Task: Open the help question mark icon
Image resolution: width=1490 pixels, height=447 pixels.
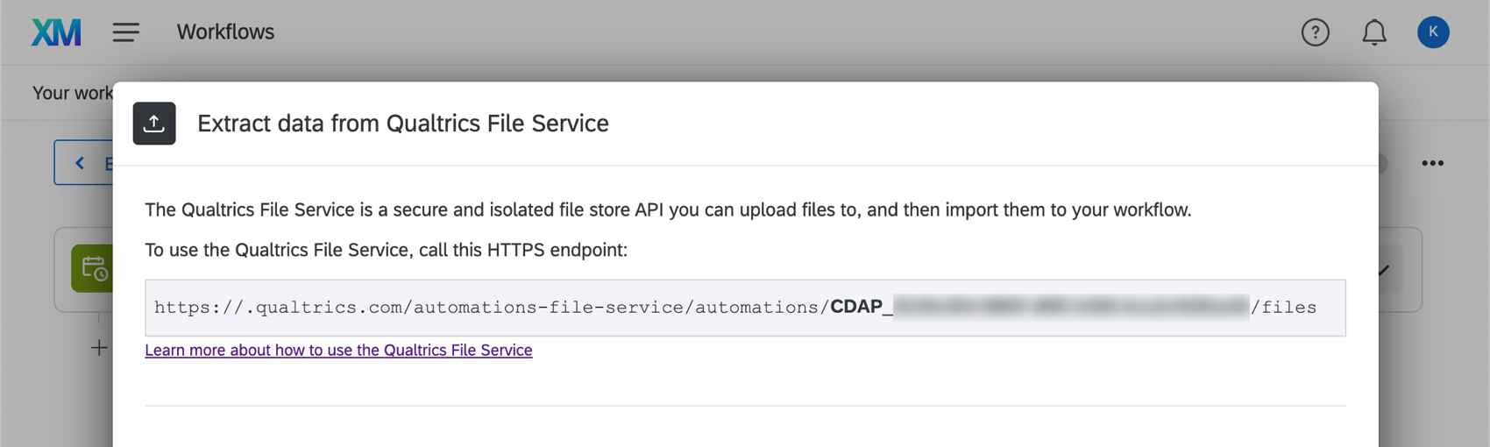Action: pyautogui.click(x=1315, y=32)
